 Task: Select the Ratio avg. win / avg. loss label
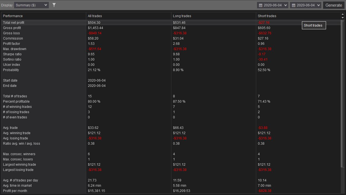click(22, 144)
